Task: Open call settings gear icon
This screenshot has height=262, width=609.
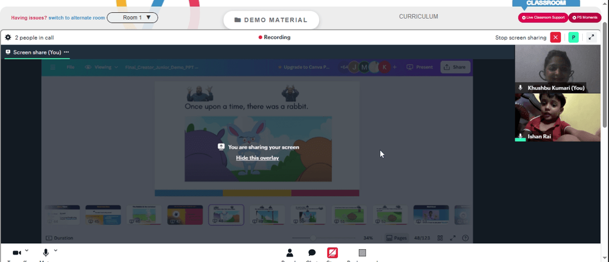Action: (8, 38)
